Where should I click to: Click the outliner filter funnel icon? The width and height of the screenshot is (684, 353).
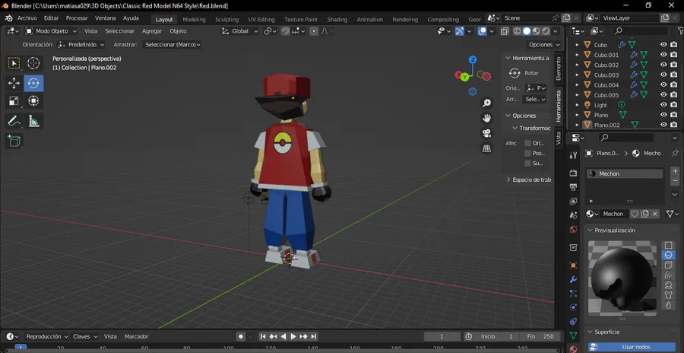coord(680,31)
